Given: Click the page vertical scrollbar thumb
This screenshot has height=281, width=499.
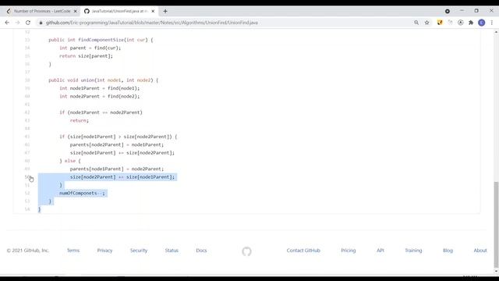Looking at the screenshot, I should click(496, 225).
